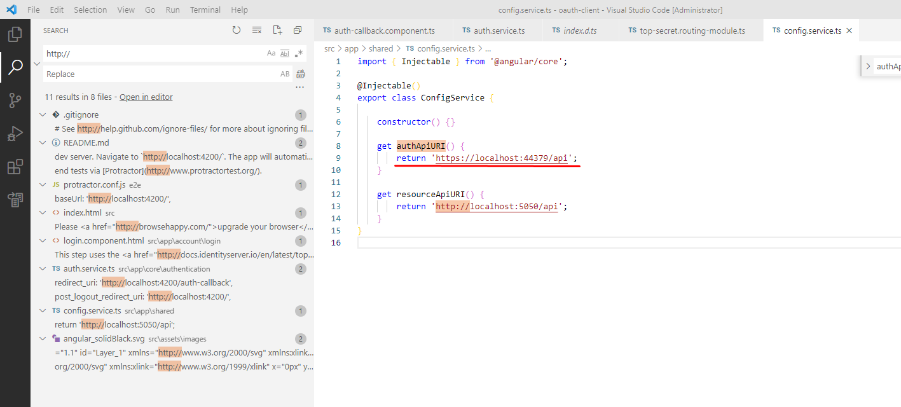Open the Selection menu

pos(90,10)
